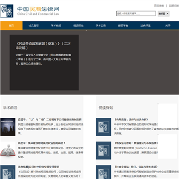This screenshot has width=179, height=179.
Task: Click the 中国民商法律网 title banner
Action: tap(38, 11)
